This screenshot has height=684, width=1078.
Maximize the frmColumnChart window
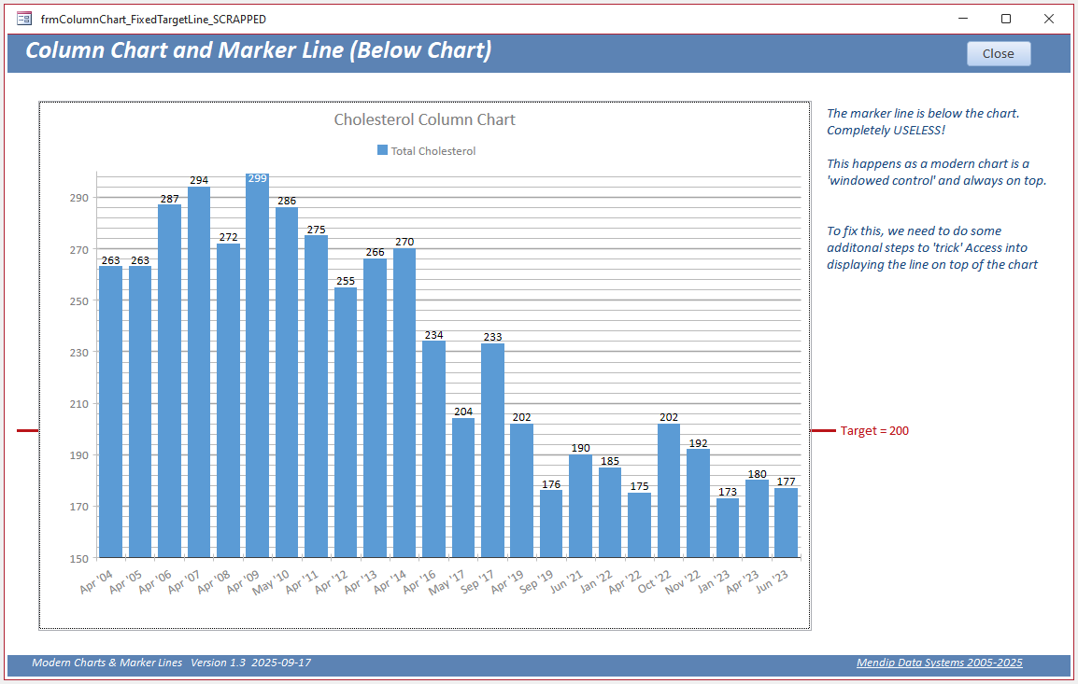tap(1006, 19)
